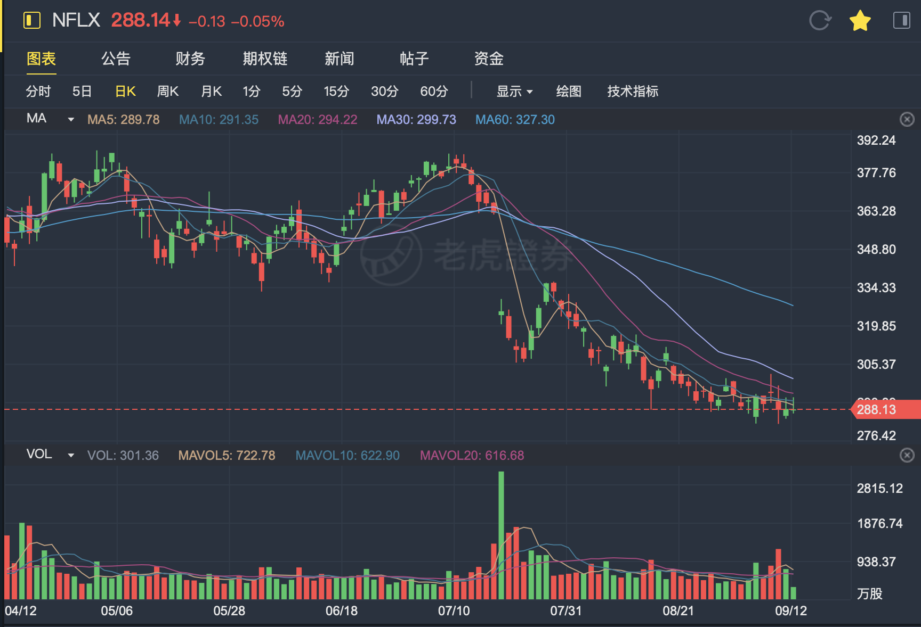Click the 绘图 drawing button
Screen dimensions: 921x627
pos(569,92)
